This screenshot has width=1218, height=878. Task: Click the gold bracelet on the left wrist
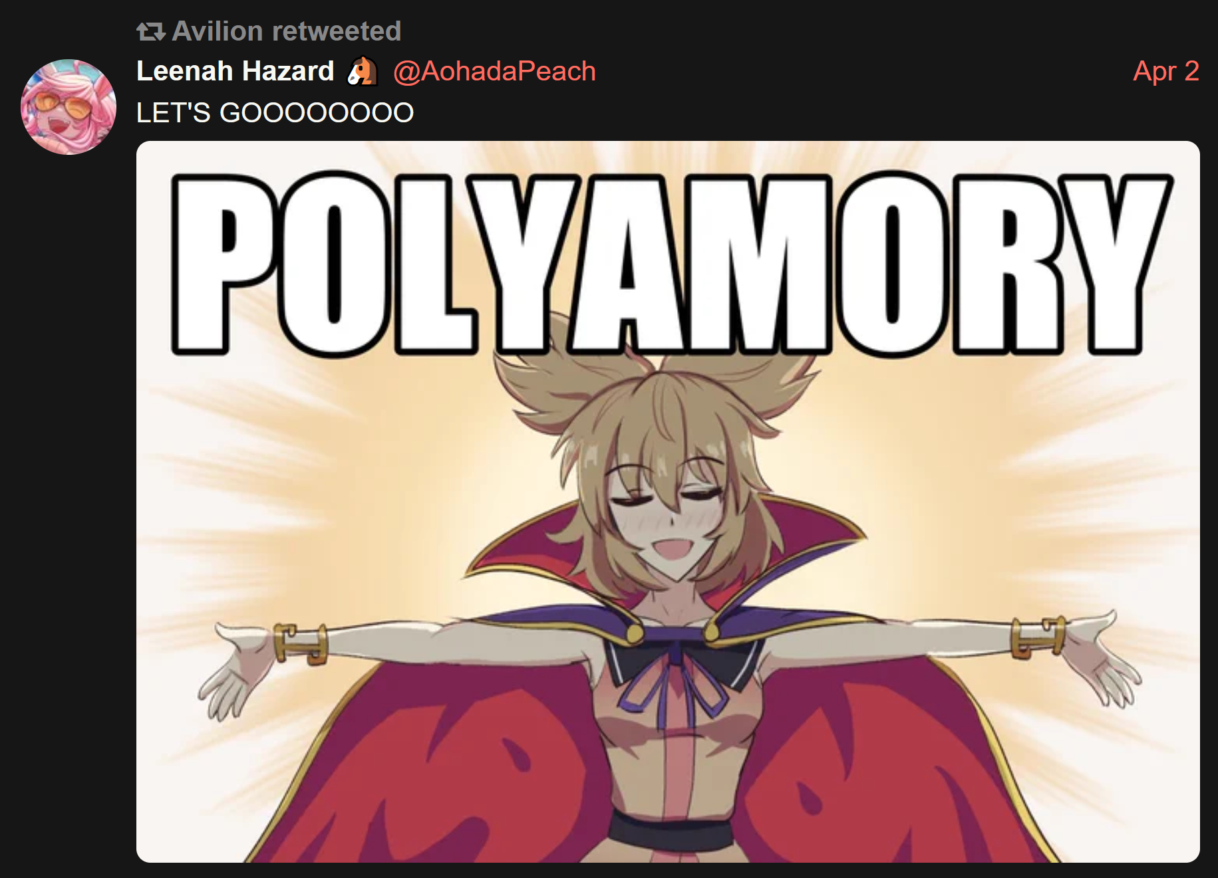(x=301, y=643)
